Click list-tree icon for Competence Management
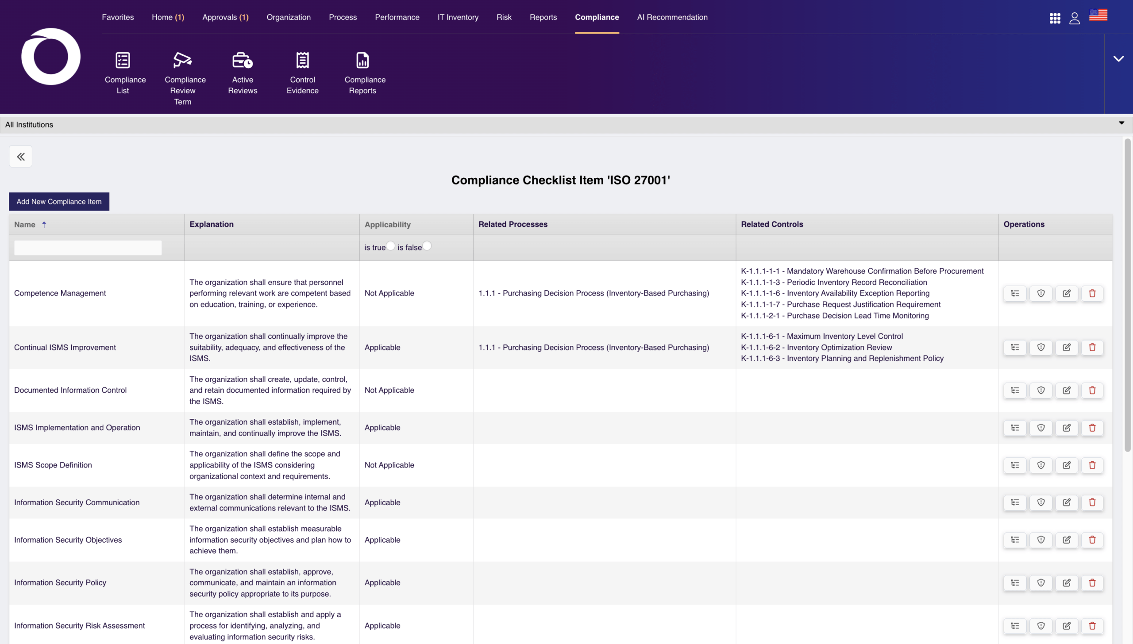Image resolution: width=1133 pixels, height=644 pixels. click(1015, 293)
